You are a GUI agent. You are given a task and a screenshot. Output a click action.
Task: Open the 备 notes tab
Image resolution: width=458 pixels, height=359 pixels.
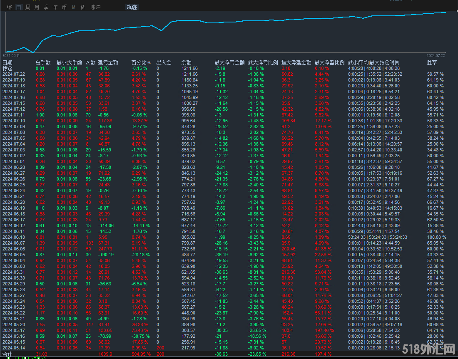point(82,7)
